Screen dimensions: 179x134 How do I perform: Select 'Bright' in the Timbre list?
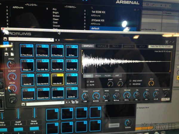(x=56, y=13)
